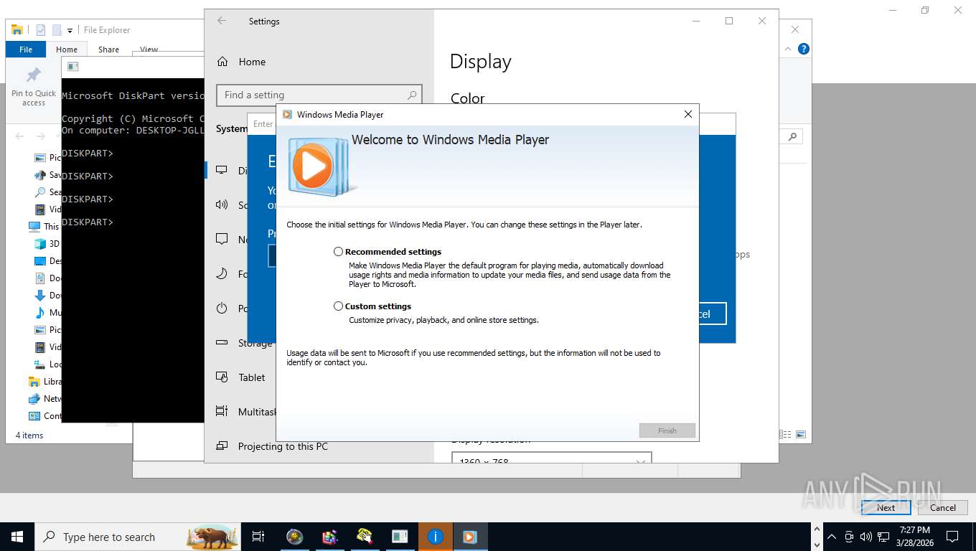Expand the File Explorer ribbon chevron
Viewport: 976px width, 551px height.
789,49
